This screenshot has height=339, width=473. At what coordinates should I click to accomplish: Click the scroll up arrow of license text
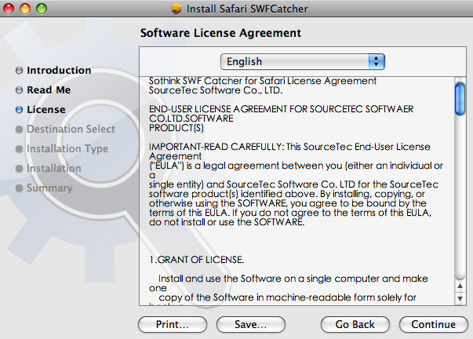pos(460,286)
